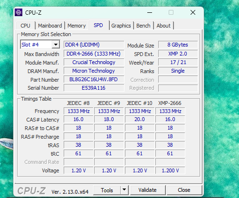This screenshot has height=198, width=239.
Task: Click the Ver. 2.13.0.x64 version text
Action: pos(70,192)
